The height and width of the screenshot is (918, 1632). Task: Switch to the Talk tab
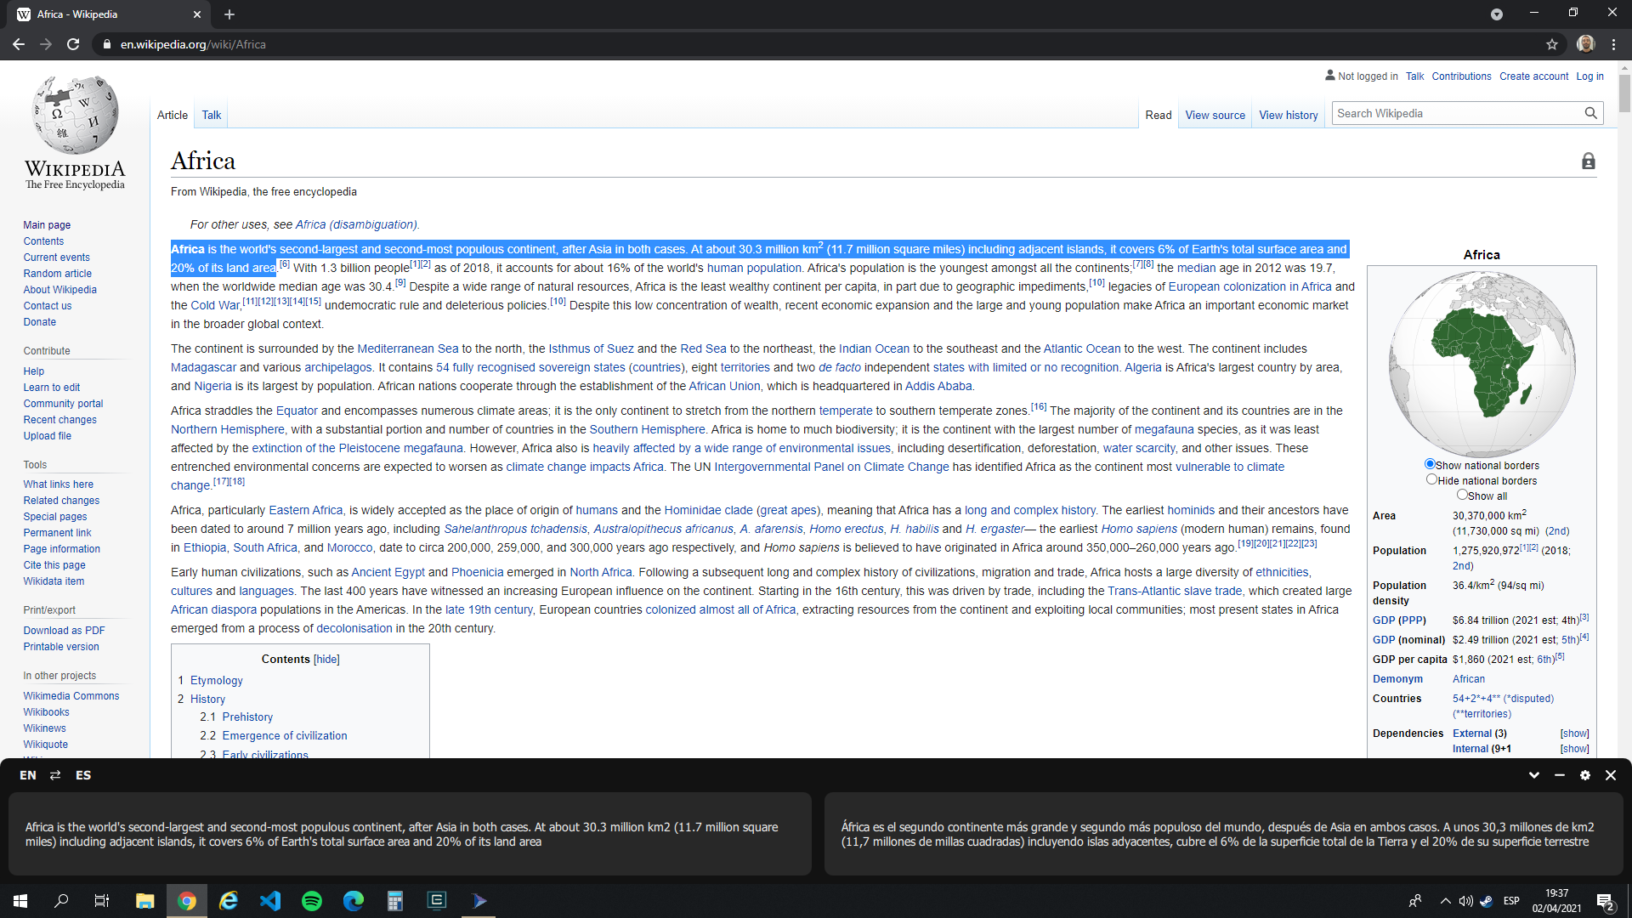pos(211,115)
